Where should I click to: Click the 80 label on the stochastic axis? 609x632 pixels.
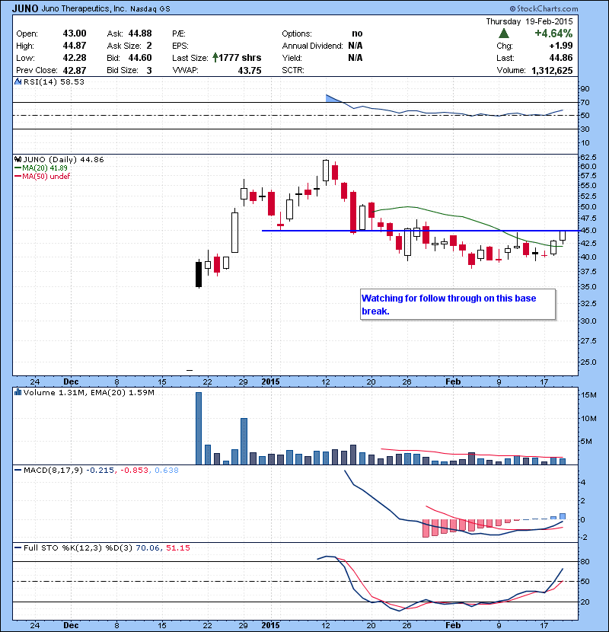coord(585,561)
